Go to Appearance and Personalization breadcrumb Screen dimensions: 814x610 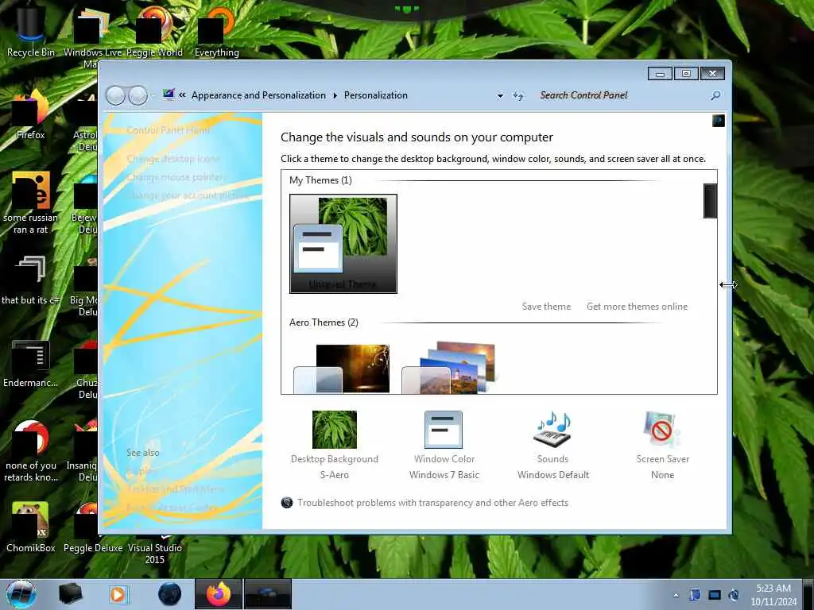click(x=258, y=95)
